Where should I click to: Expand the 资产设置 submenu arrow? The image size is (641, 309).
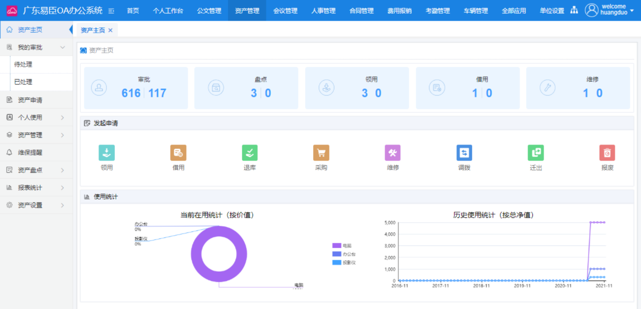[x=63, y=205]
